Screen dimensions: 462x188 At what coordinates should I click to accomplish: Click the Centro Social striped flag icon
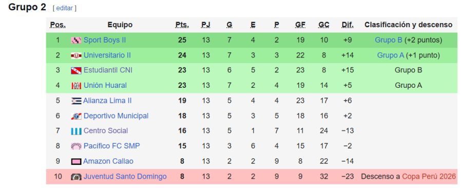[x=76, y=131]
